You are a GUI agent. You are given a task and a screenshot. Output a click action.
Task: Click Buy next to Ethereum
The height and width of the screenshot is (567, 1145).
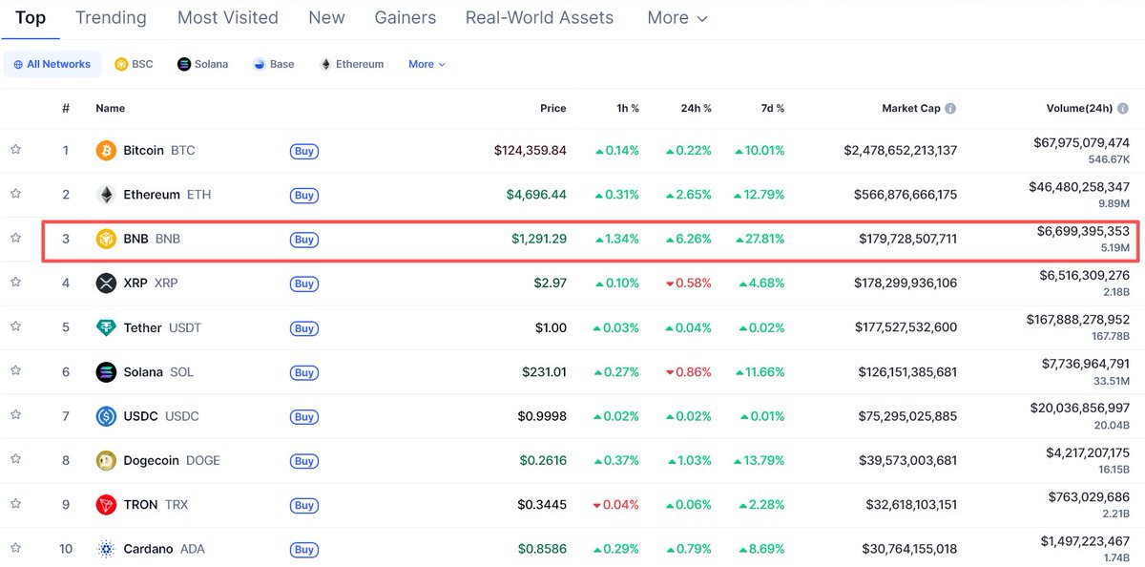coord(304,195)
